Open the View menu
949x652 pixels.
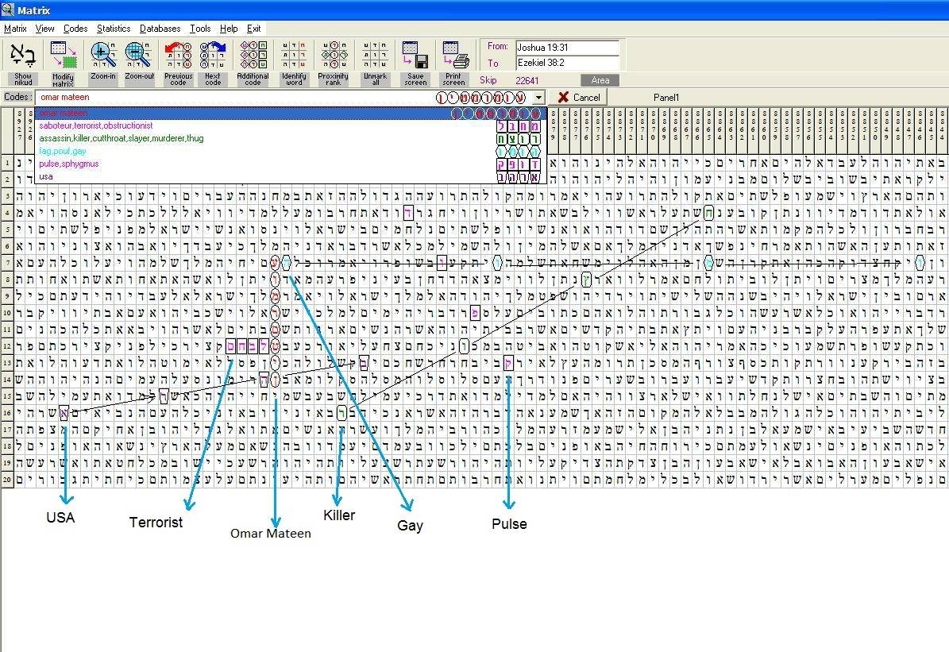[x=44, y=29]
